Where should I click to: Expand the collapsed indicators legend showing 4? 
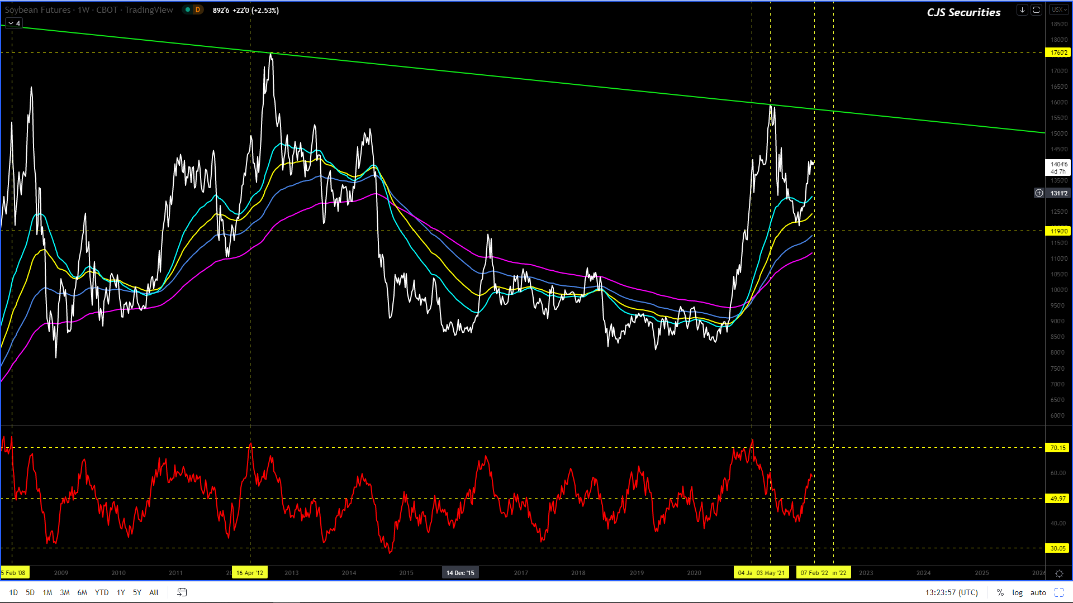click(14, 23)
